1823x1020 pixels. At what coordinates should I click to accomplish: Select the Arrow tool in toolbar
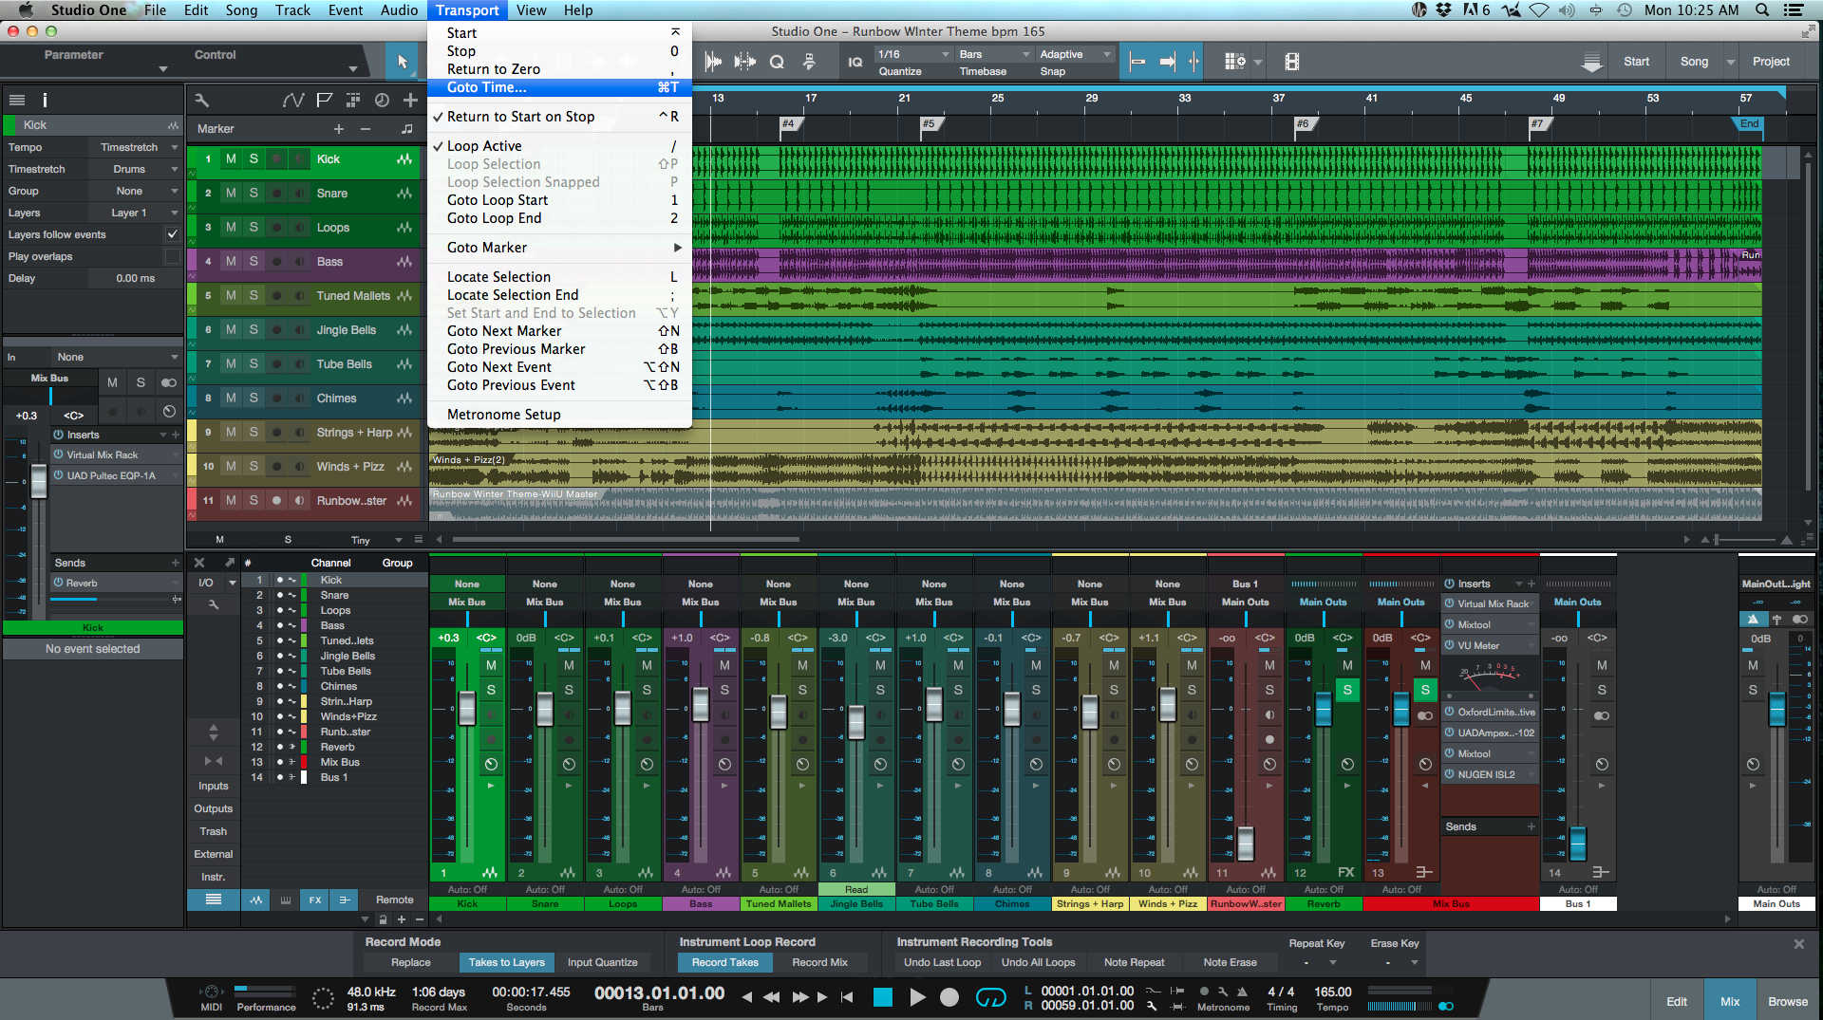[402, 62]
